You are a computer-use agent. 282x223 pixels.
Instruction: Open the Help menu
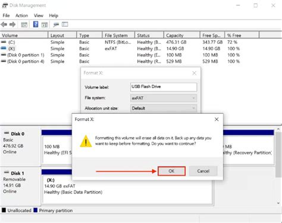(54, 15)
